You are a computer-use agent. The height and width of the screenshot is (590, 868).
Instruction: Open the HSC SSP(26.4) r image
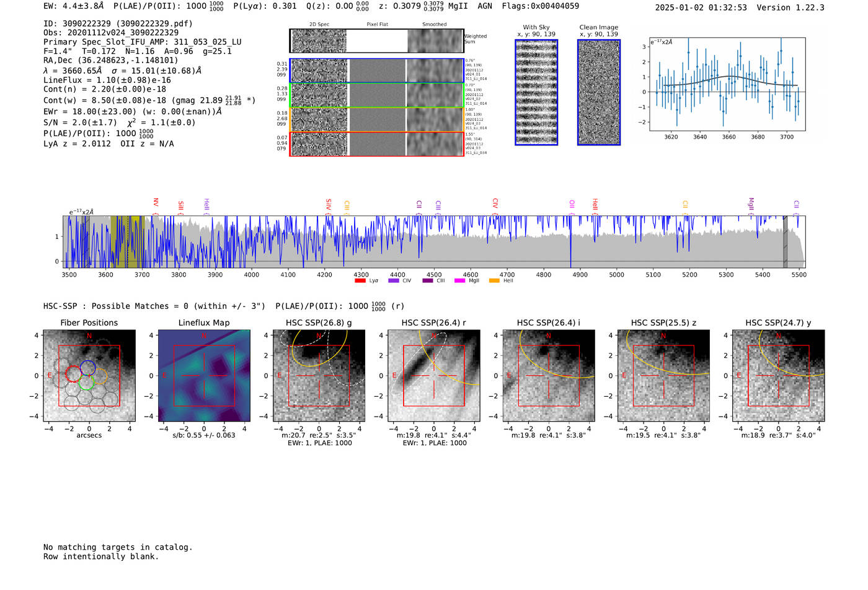point(434,375)
